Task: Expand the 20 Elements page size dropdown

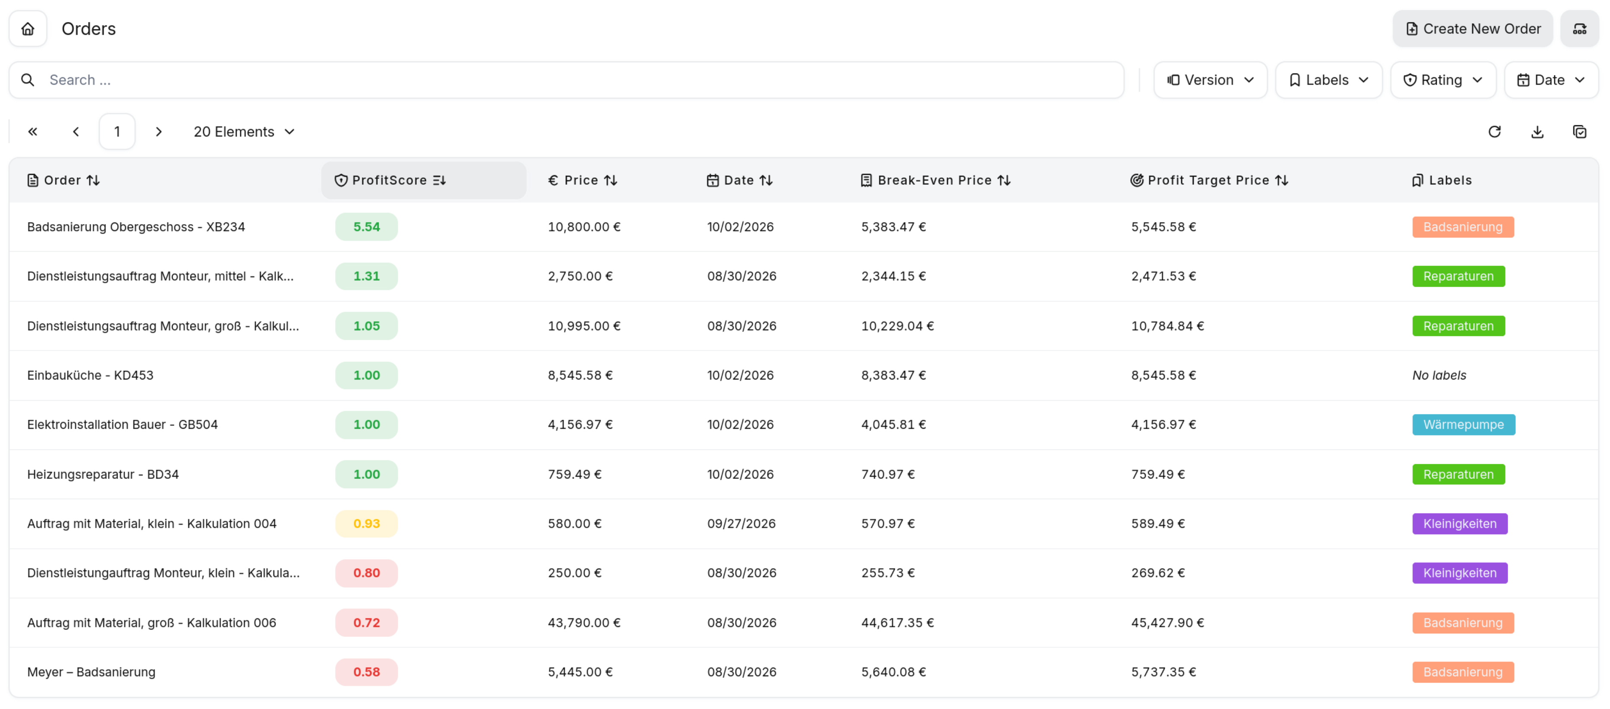Action: [244, 132]
